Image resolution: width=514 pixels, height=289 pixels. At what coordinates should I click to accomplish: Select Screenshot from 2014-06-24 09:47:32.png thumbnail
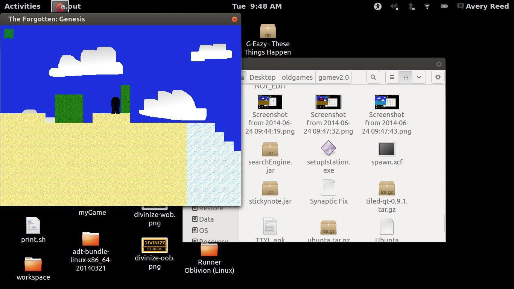pyautogui.click(x=328, y=102)
